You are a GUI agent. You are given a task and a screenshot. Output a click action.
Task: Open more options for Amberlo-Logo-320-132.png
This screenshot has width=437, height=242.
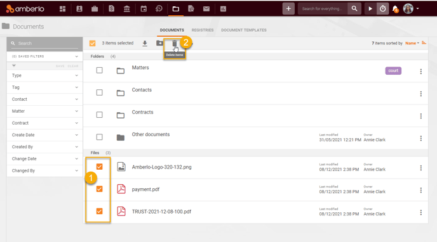(421, 168)
